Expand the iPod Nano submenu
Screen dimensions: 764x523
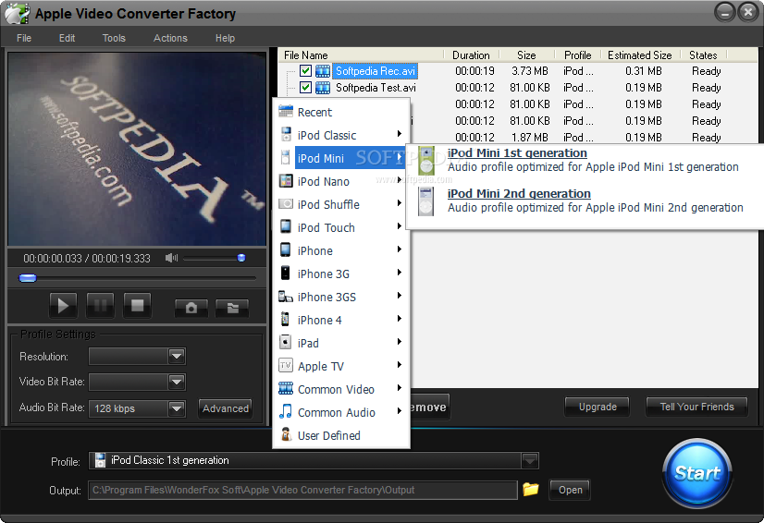tap(400, 180)
